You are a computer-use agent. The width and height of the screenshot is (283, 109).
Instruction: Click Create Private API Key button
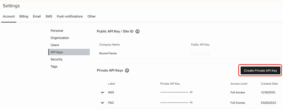click(x=260, y=70)
